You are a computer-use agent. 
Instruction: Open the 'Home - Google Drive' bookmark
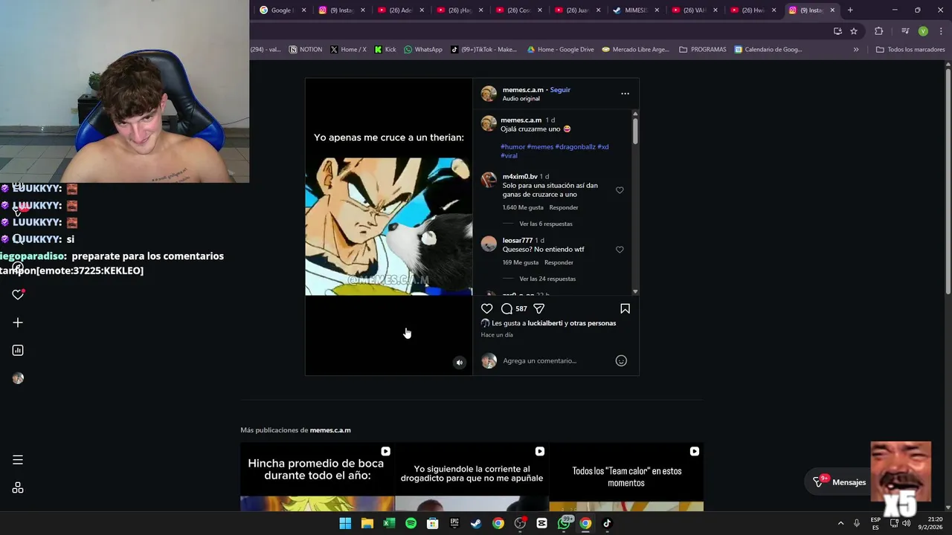(x=560, y=50)
